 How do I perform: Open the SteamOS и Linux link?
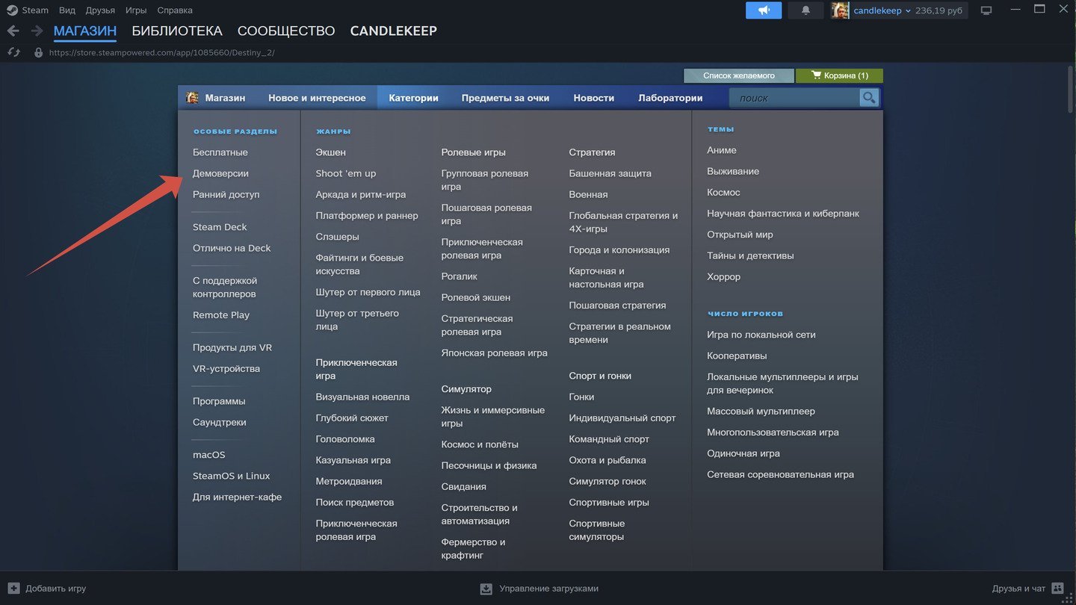pos(232,477)
